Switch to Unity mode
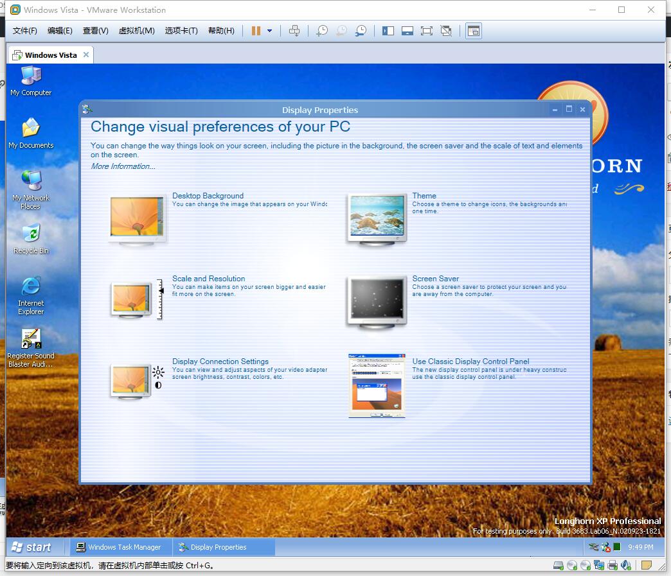The height and width of the screenshot is (576, 671). (x=446, y=31)
